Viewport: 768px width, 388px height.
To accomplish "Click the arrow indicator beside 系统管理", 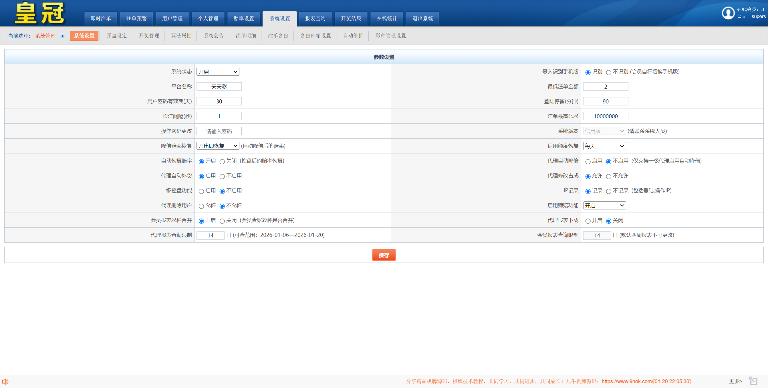I will (63, 36).
